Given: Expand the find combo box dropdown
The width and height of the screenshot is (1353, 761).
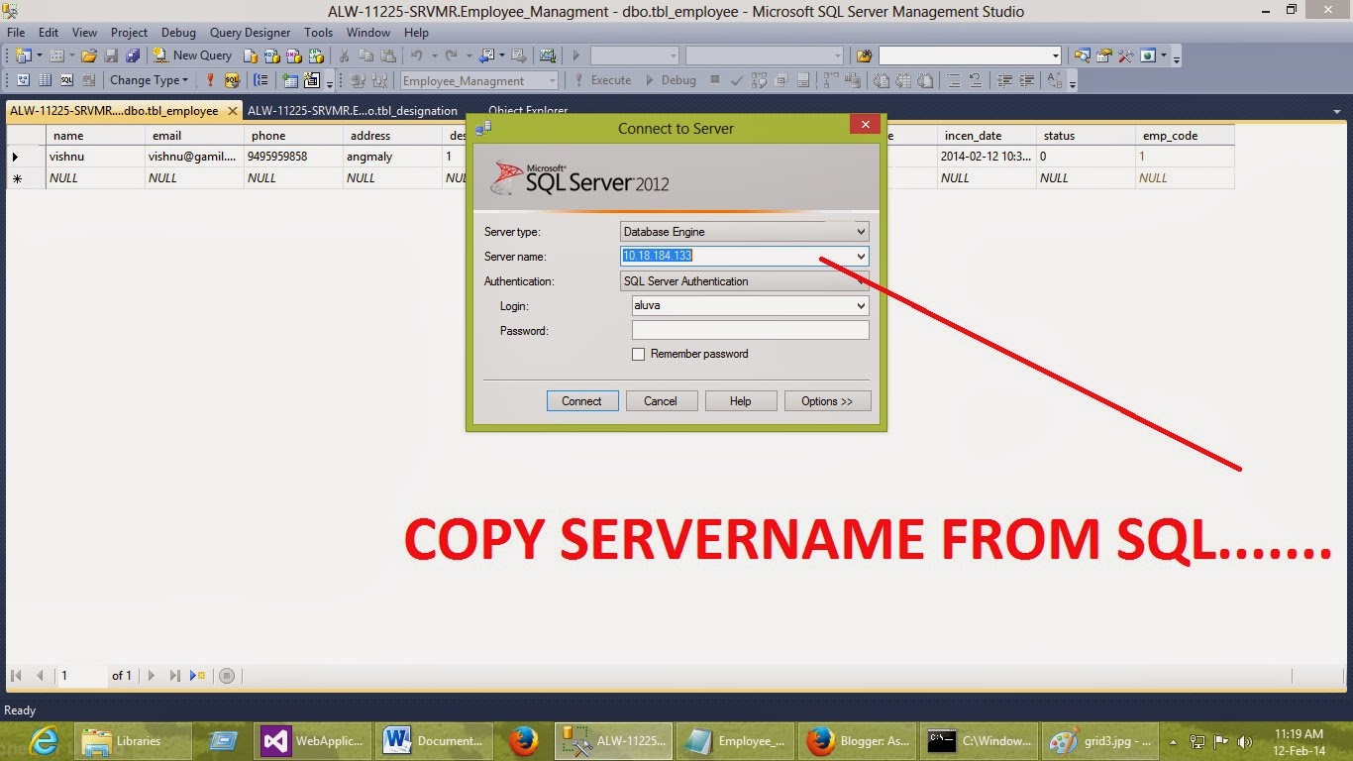Looking at the screenshot, I should point(1055,55).
